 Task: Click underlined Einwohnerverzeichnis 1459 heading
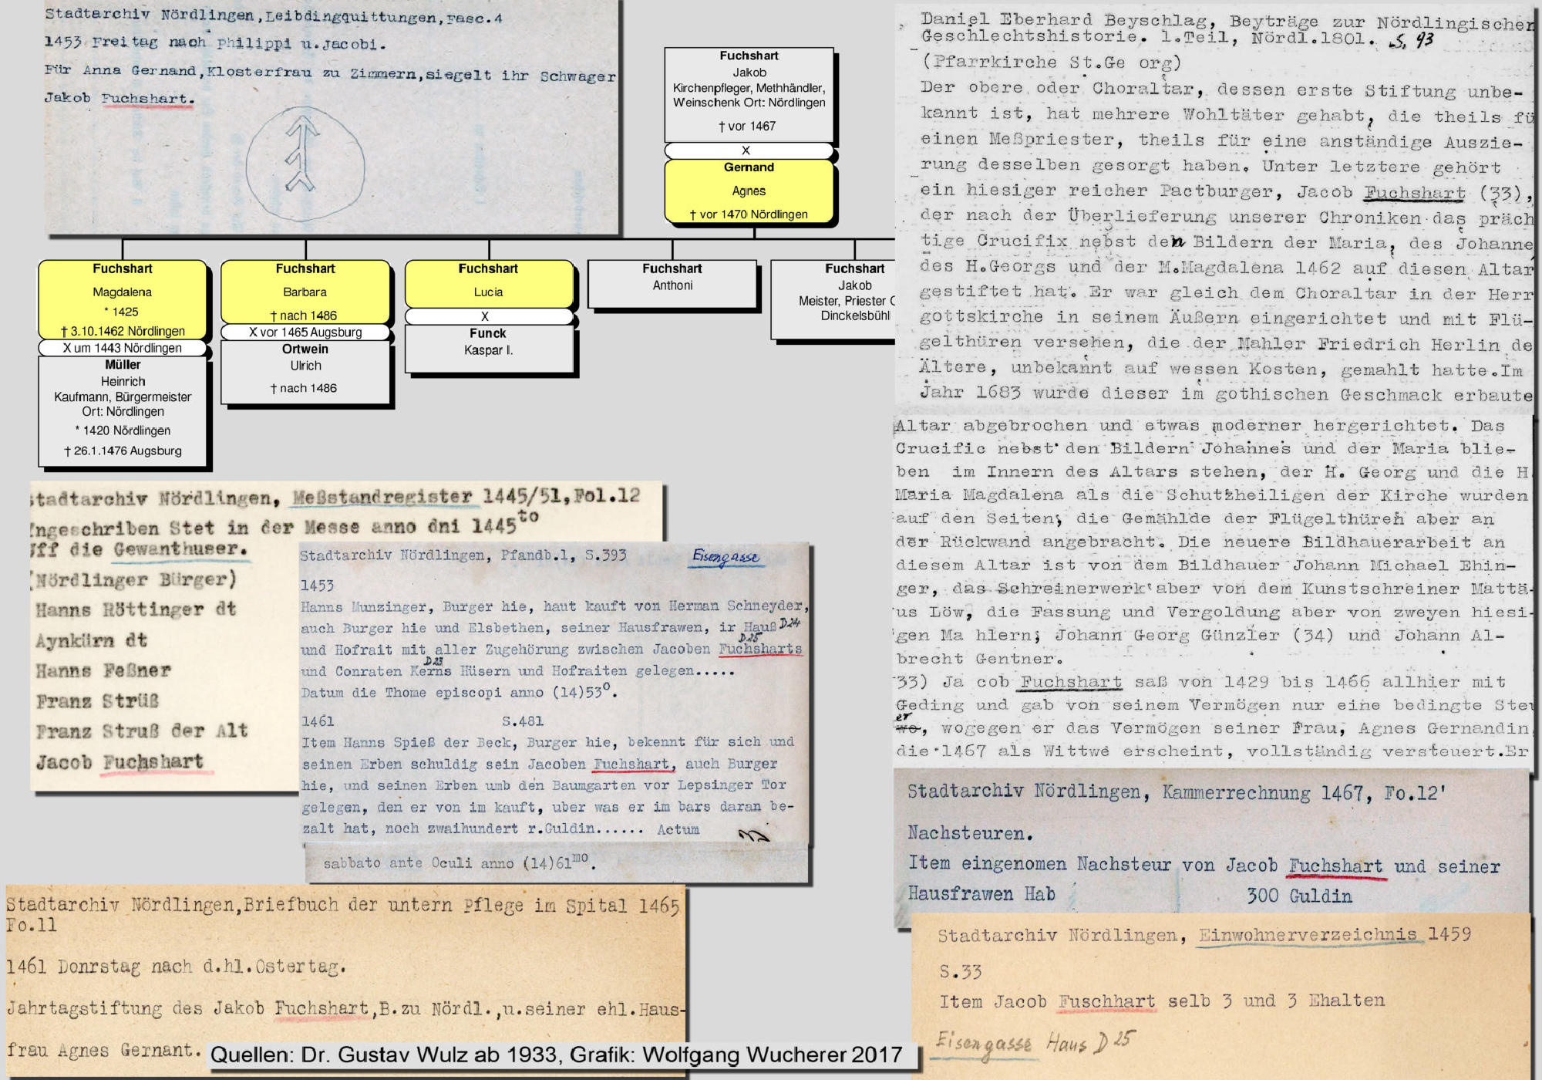click(x=1308, y=935)
